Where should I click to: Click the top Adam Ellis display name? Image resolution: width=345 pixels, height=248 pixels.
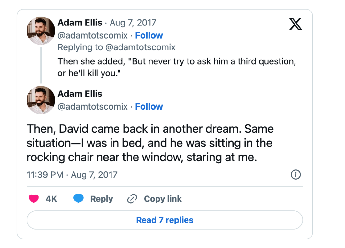coord(80,23)
